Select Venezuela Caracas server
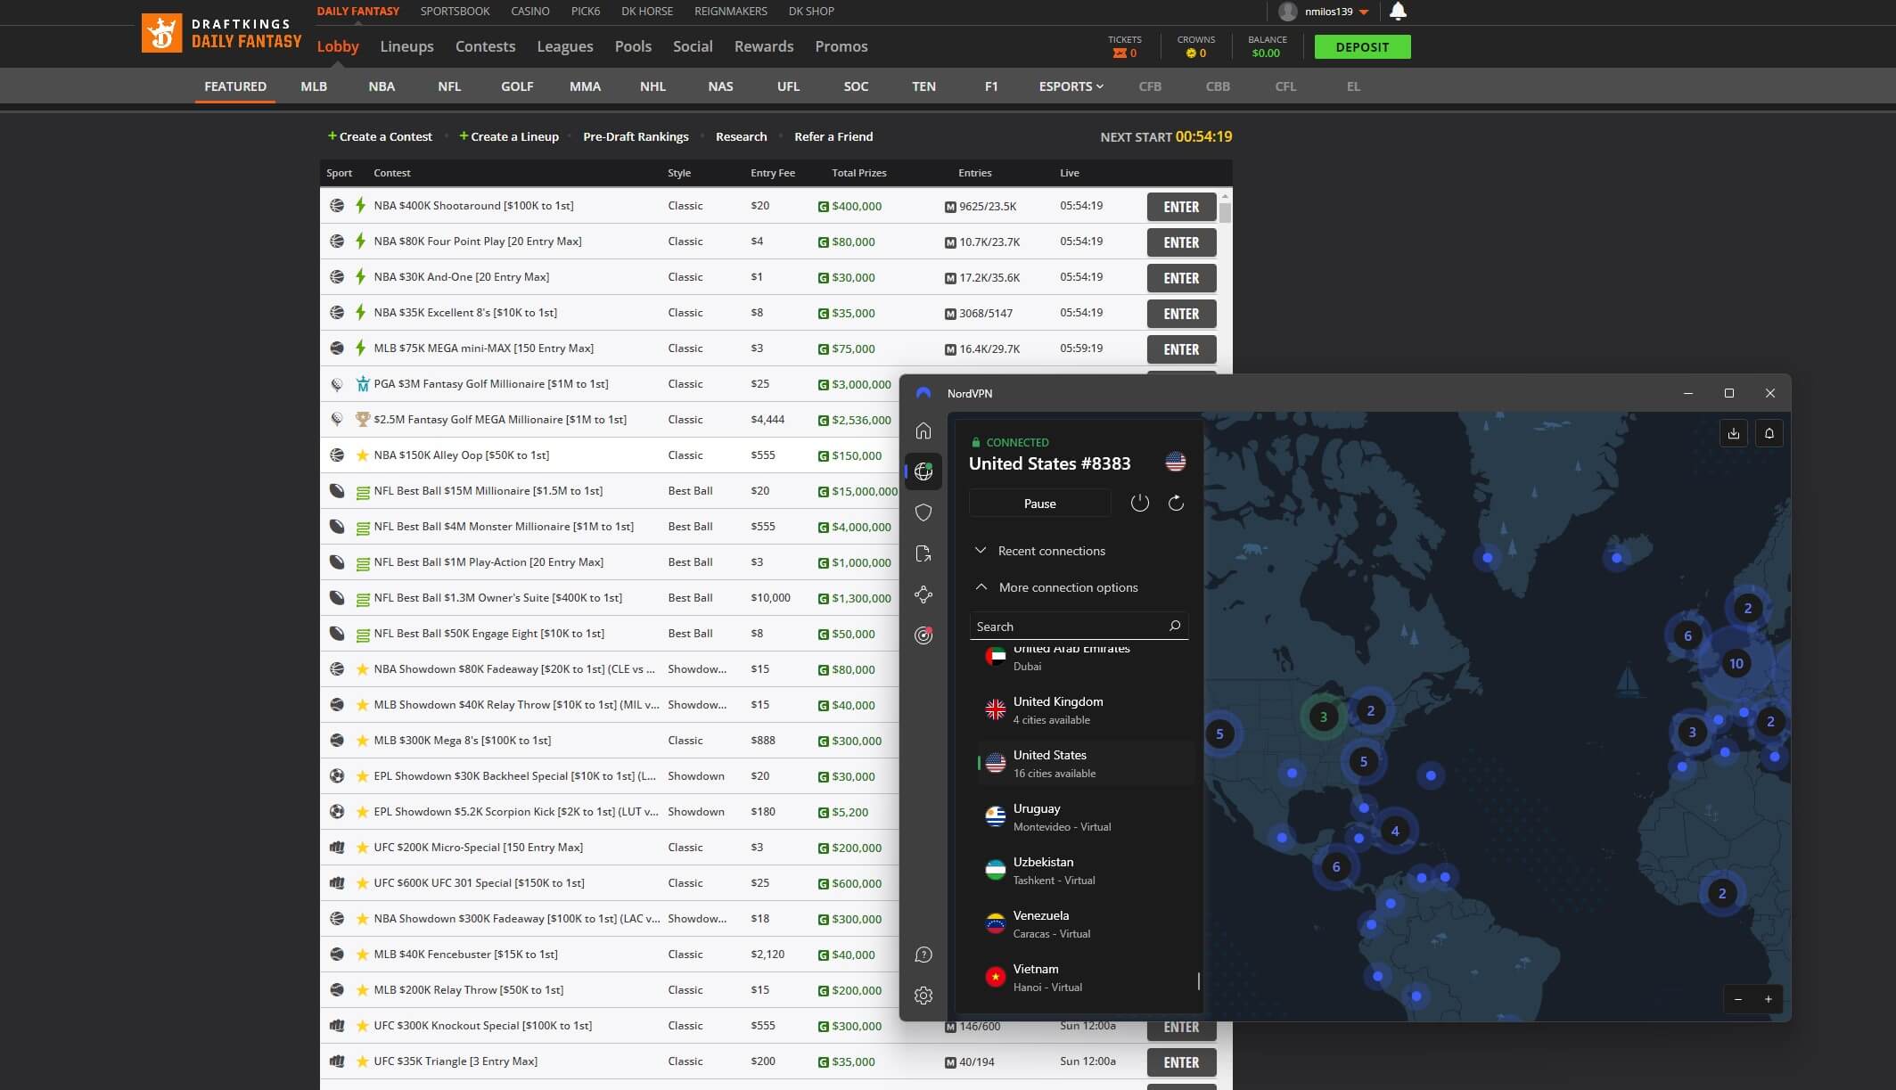This screenshot has width=1896, height=1090. point(1085,924)
